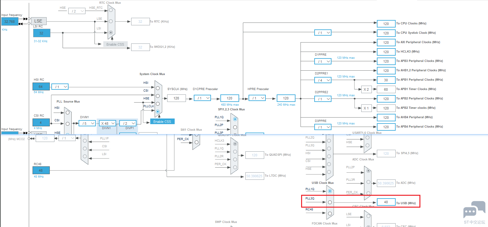Click To CPU Systick Clock 120 field
488x227 pixels.
386,33
